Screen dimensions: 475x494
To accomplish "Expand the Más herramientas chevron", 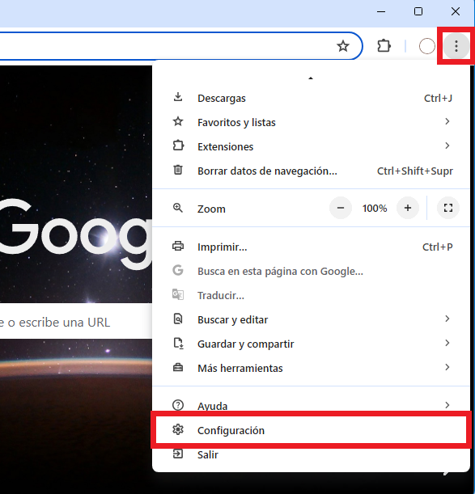I will coord(447,367).
